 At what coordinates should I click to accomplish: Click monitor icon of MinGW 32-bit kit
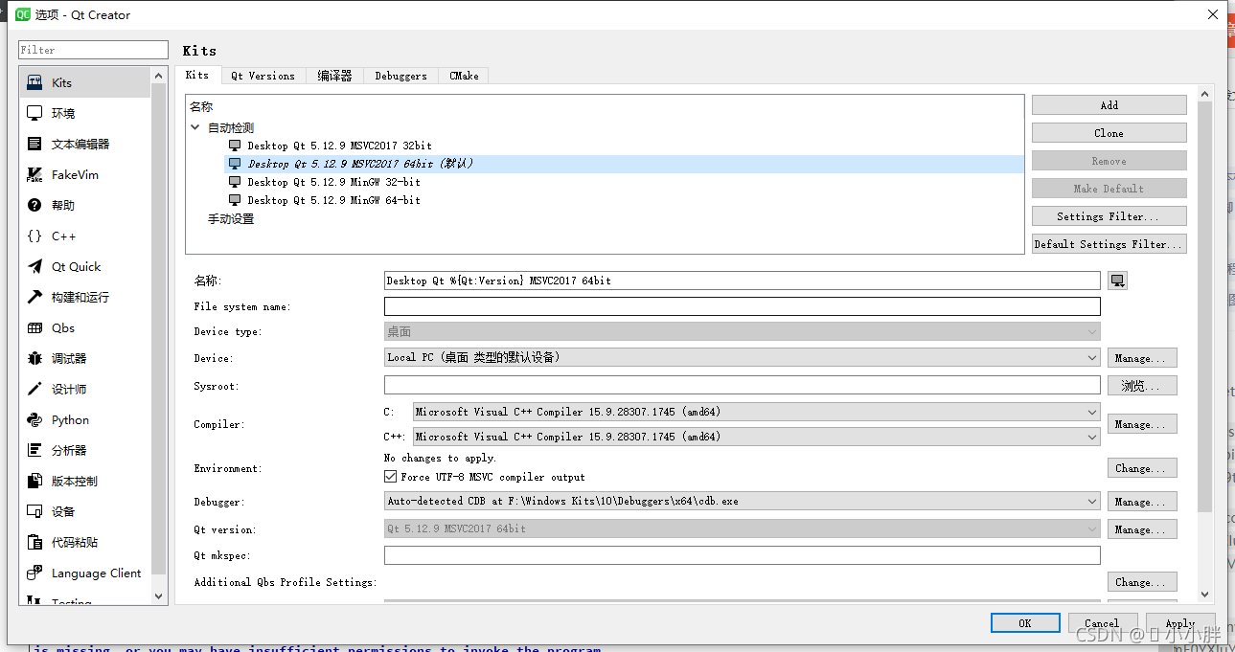(x=235, y=182)
